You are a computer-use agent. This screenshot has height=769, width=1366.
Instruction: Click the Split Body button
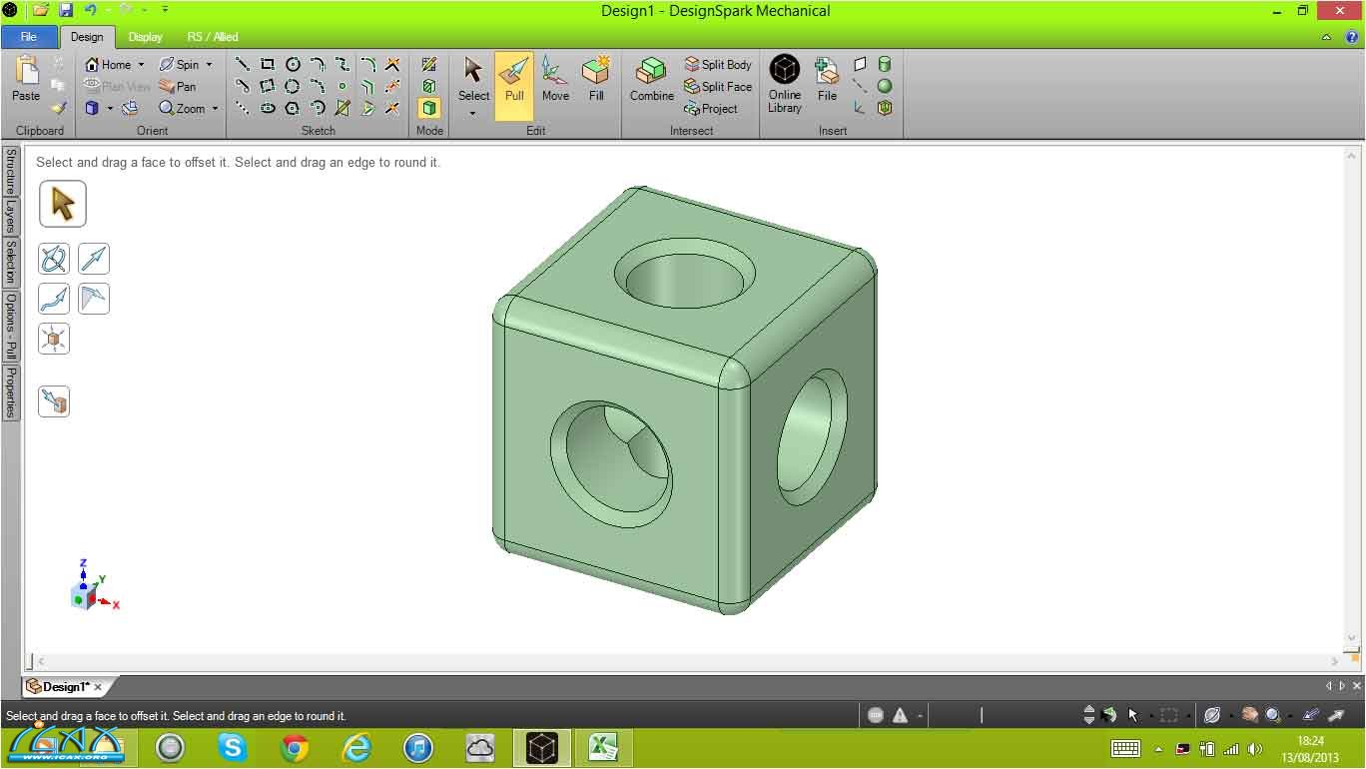click(x=718, y=64)
